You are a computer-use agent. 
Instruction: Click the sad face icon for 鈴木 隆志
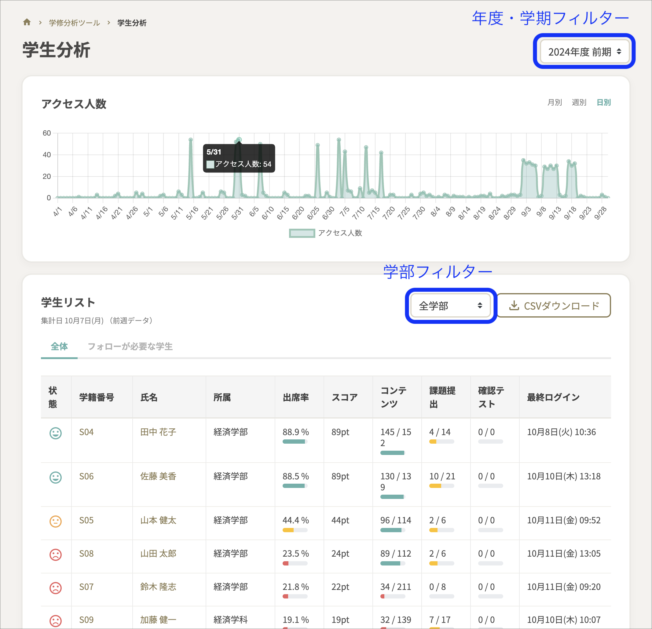click(56, 588)
